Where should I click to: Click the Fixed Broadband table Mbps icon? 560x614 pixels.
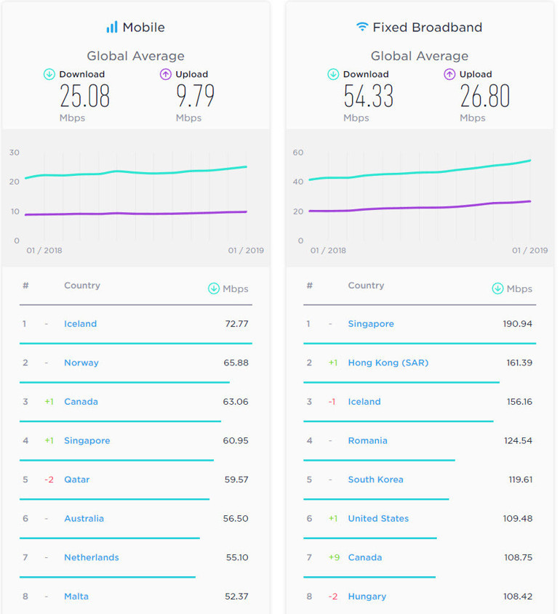pyautogui.click(x=497, y=288)
